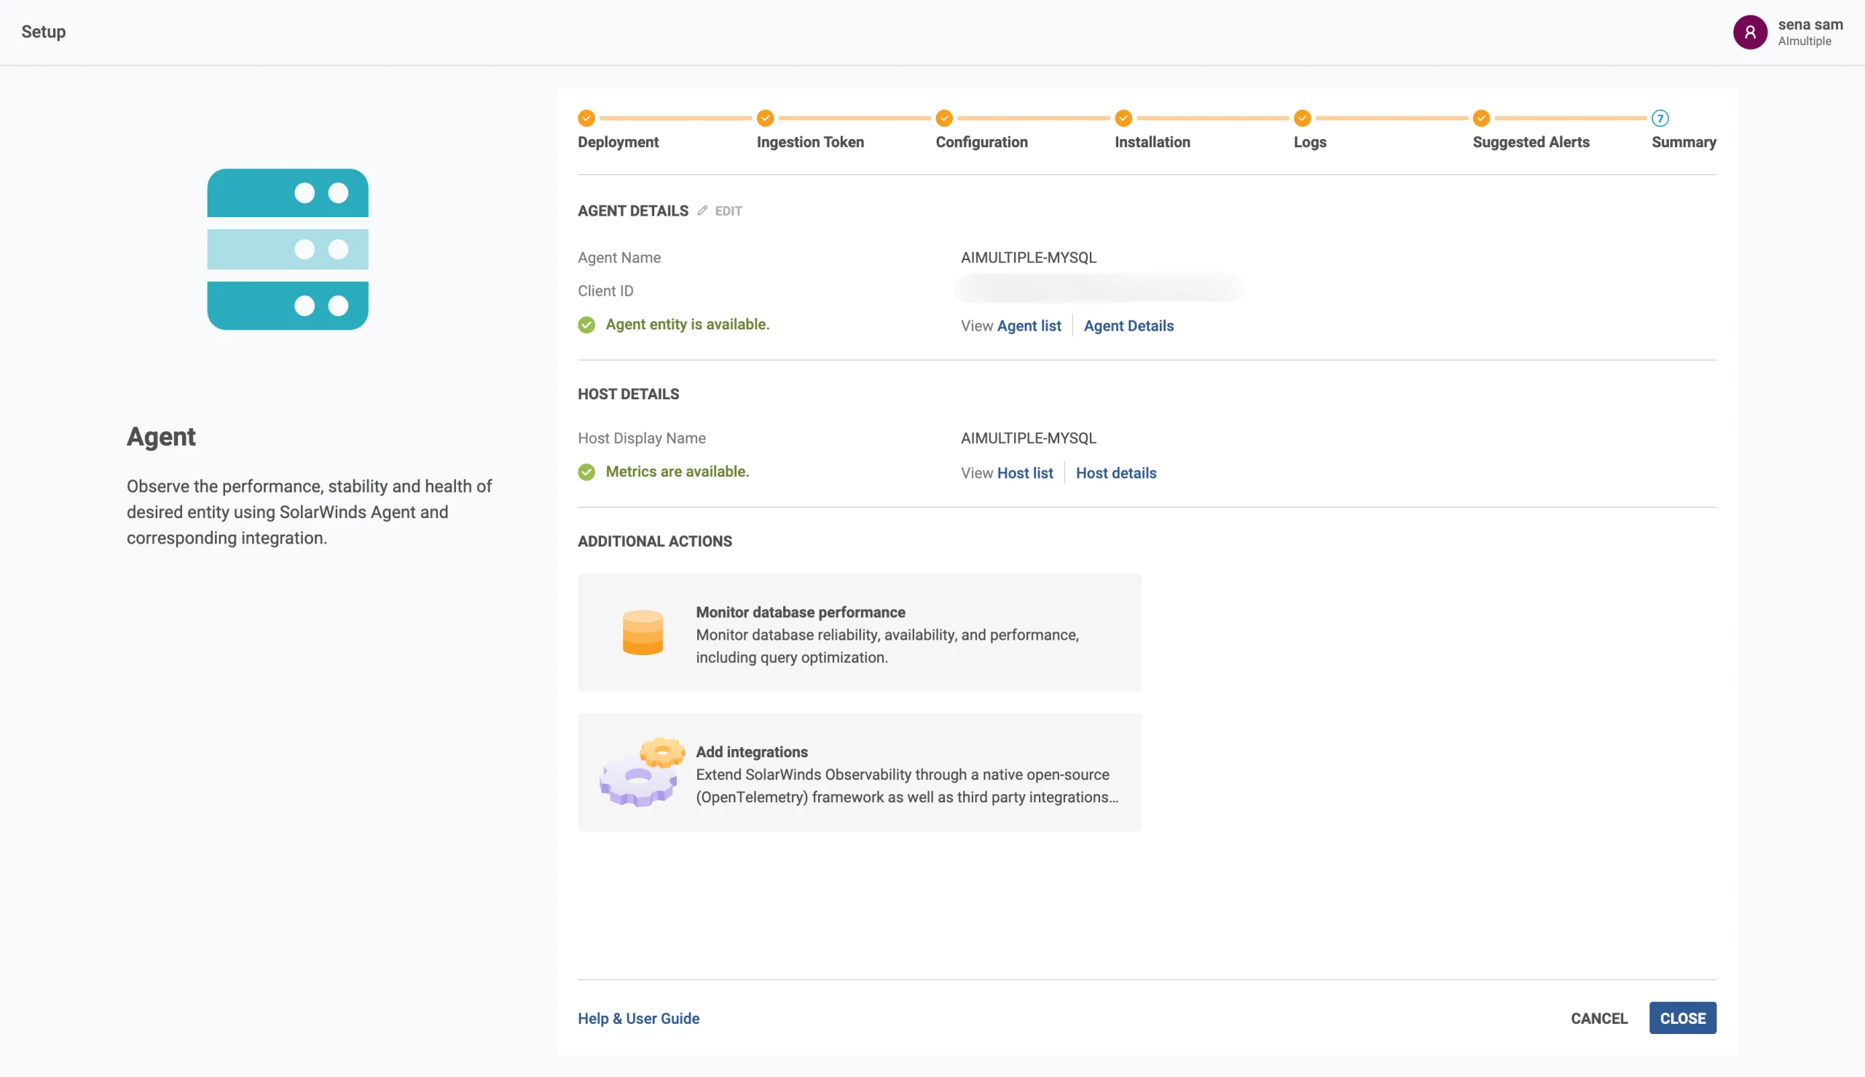Click the Configuration step checkmark icon
Viewport: 1865px width, 1077px height.
click(x=944, y=118)
